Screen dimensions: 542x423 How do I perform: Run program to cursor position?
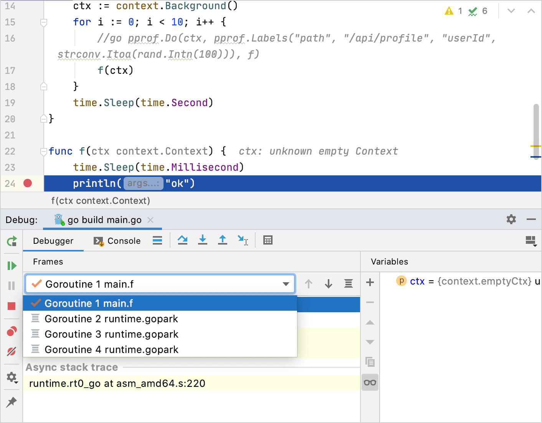pos(243,240)
